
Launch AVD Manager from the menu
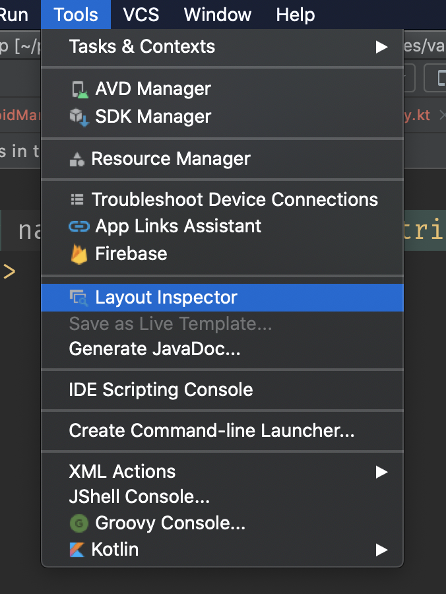tap(222, 90)
